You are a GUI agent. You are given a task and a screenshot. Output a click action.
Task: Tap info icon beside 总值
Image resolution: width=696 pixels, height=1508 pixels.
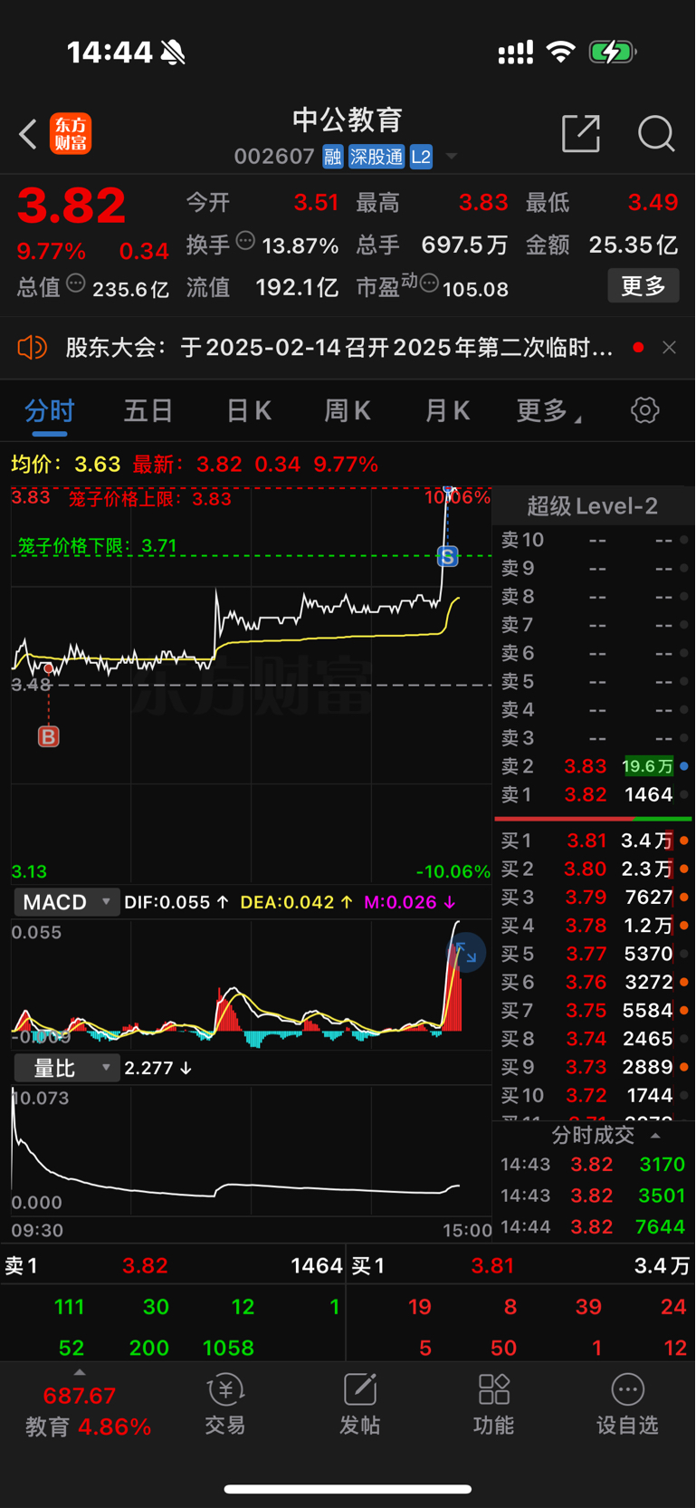point(76,283)
